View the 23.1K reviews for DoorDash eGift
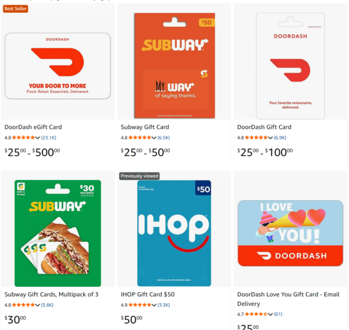 point(48,138)
